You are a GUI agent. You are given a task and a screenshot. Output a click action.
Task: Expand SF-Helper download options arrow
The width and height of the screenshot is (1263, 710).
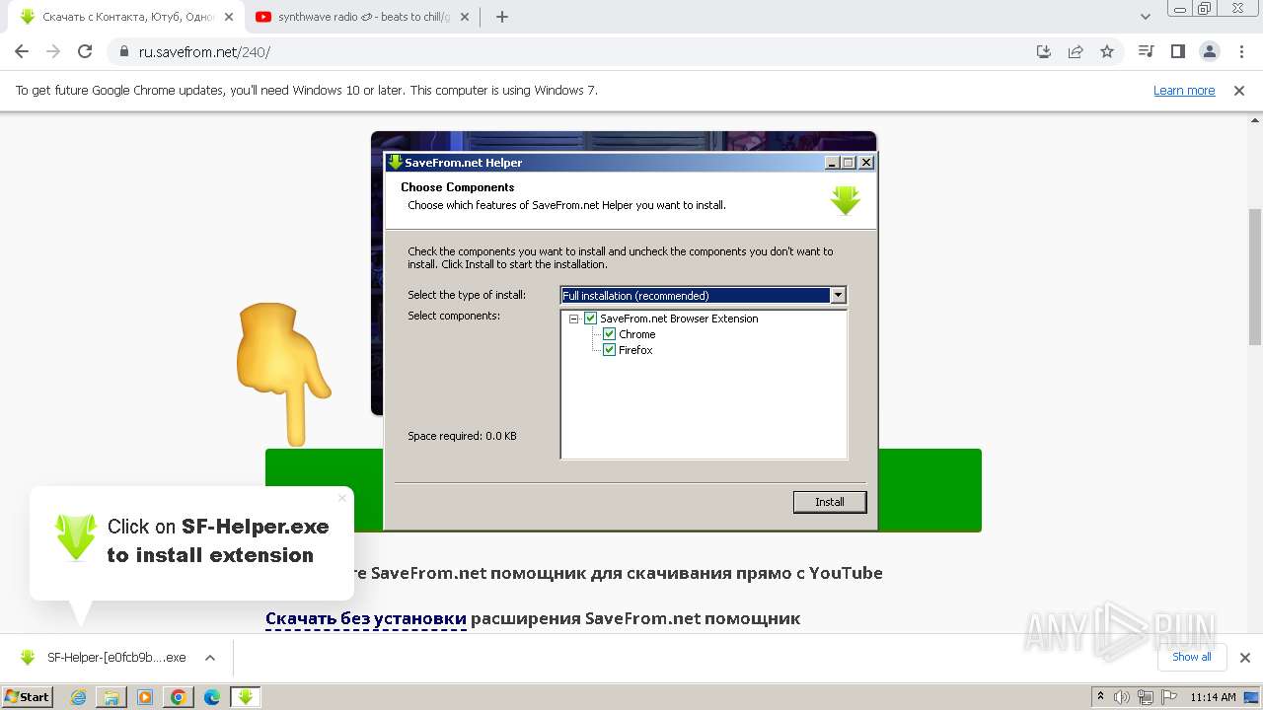209,658
